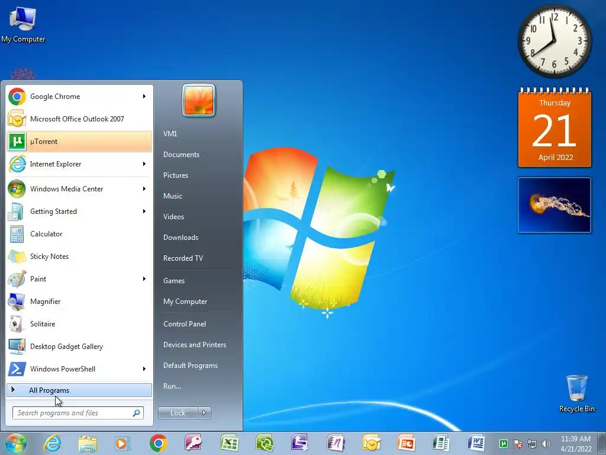Launch Internet Explorer from Start menu list
Screen dimensions: 606x455
(x=79, y=164)
